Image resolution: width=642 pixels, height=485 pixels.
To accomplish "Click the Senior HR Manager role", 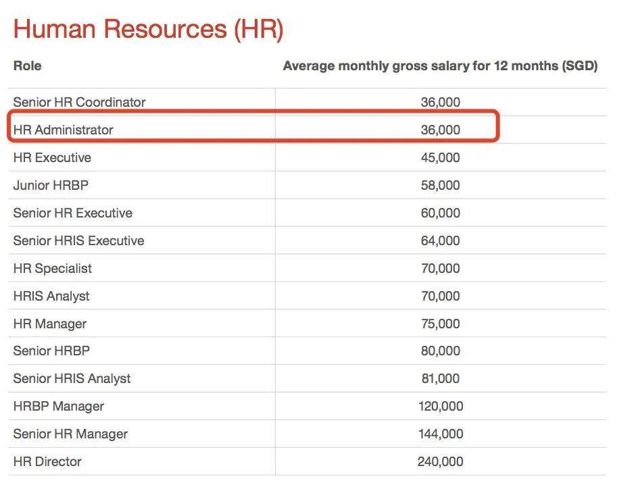I will [70, 434].
